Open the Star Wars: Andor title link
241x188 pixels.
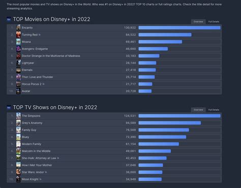(33, 172)
